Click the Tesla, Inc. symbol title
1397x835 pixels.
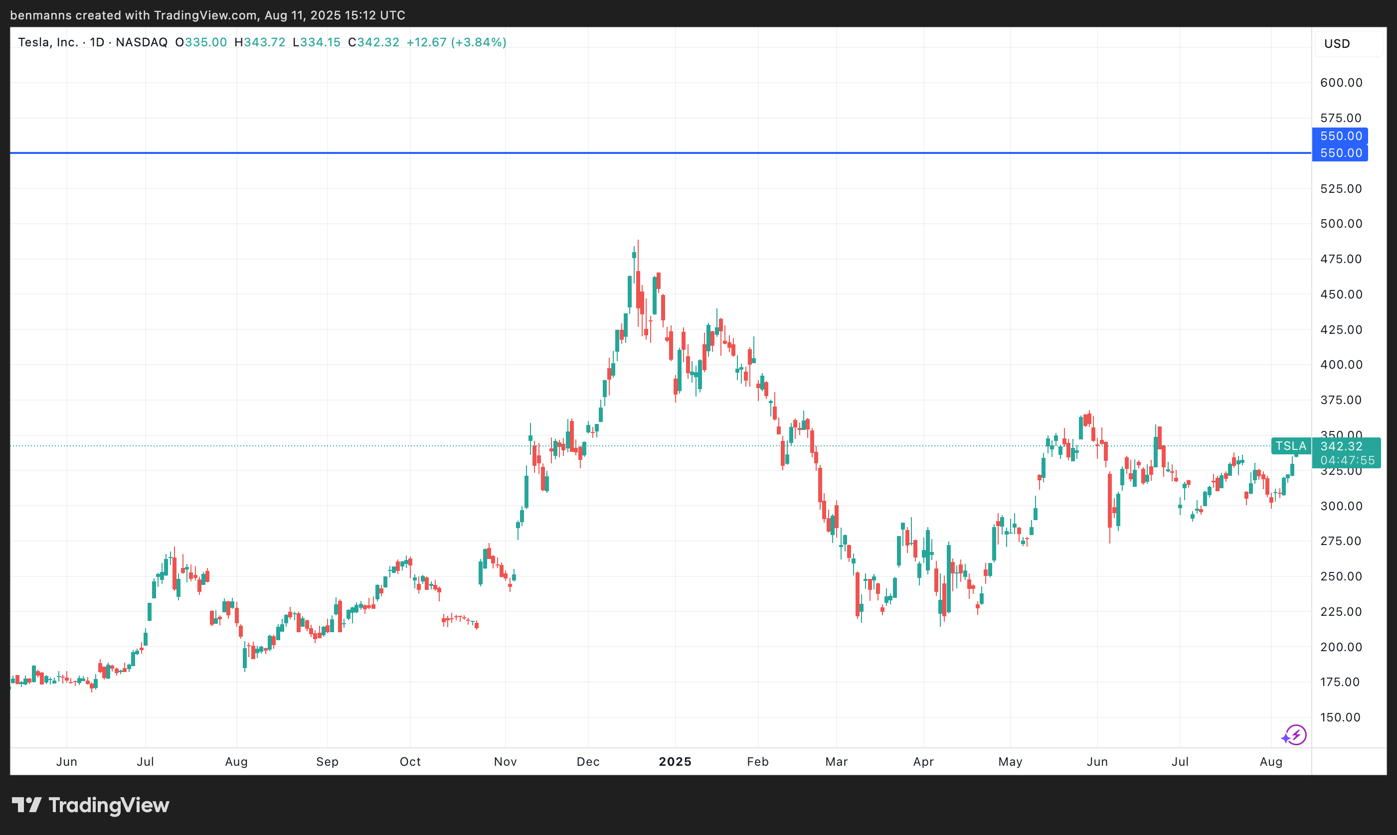pos(48,42)
